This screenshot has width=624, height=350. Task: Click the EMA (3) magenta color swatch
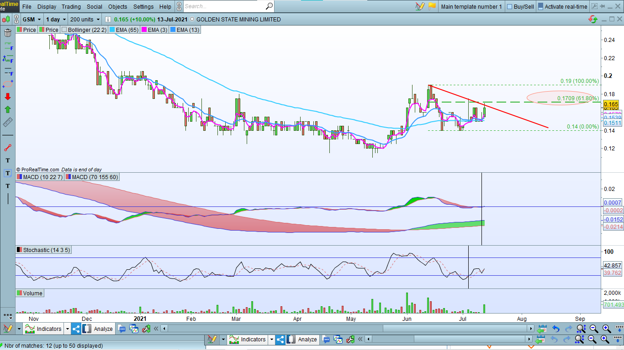click(144, 30)
